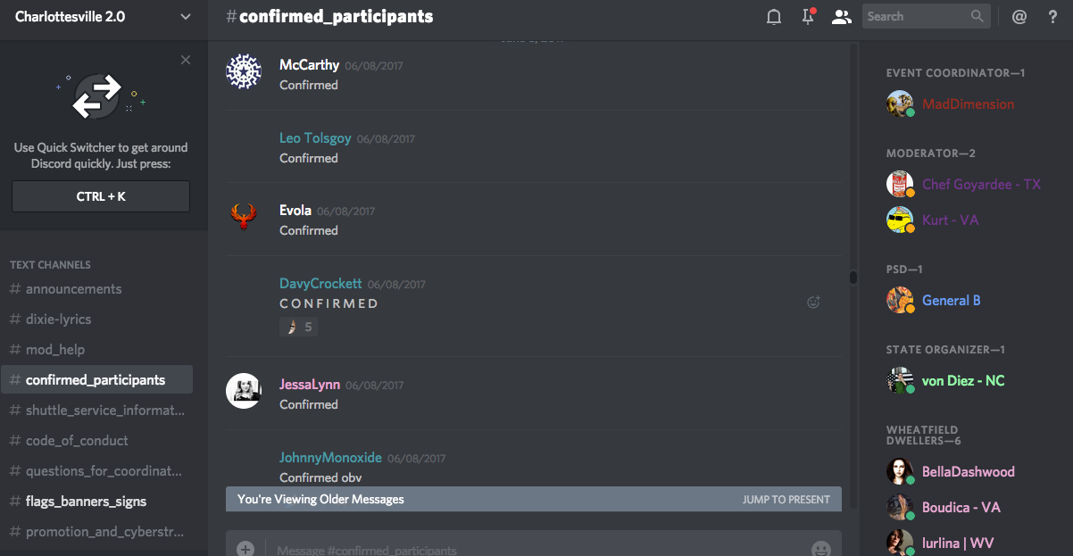Click the chat scrollbar thumb
The image size is (1073, 556).
click(x=853, y=278)
